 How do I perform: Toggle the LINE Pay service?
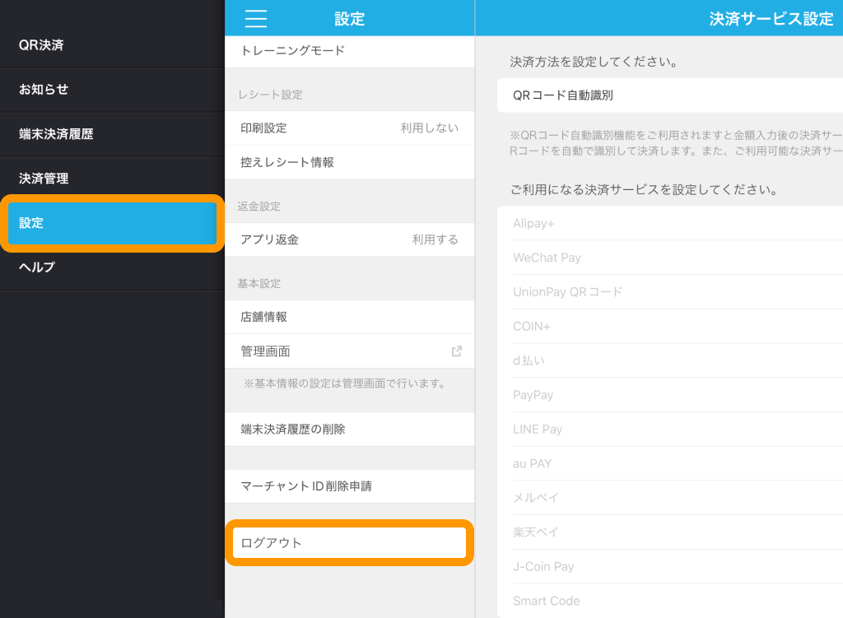coord(669,430)
